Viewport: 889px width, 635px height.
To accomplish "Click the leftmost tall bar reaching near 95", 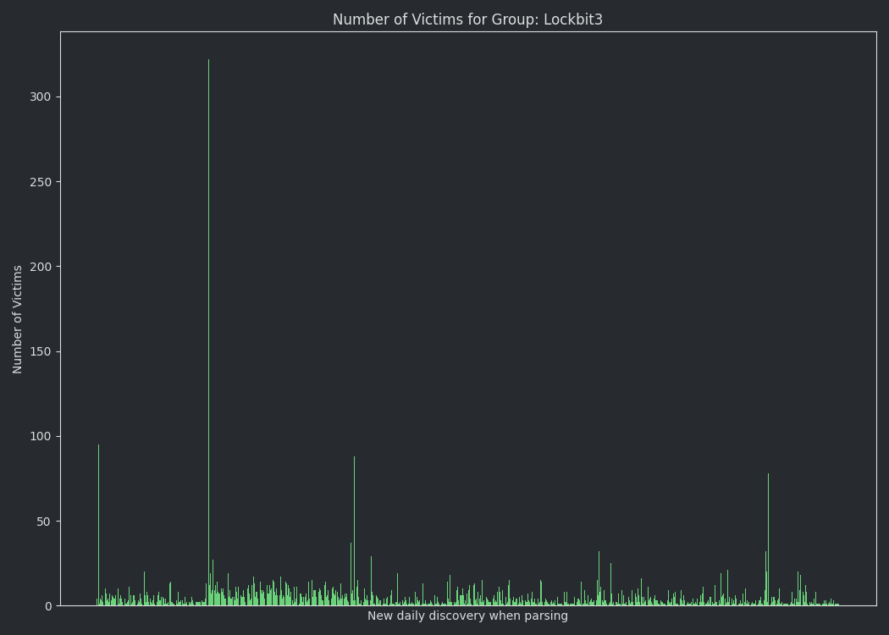I will (99, 525).
